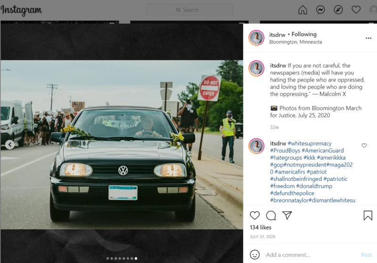The width and height of the screenshot is (377, 263).
Task: Open itsdrw profile picture in header
Action: (x=256, y=38)
